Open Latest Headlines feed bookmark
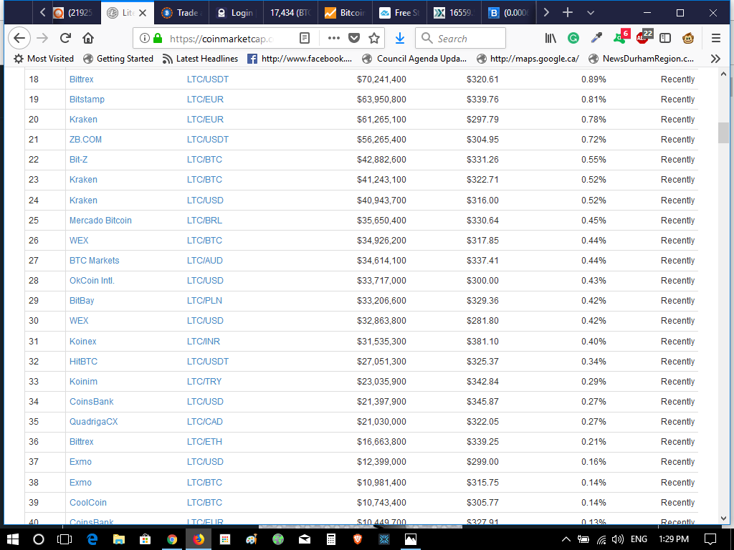This screenshot has height=550, width=734. click(200, 59)
